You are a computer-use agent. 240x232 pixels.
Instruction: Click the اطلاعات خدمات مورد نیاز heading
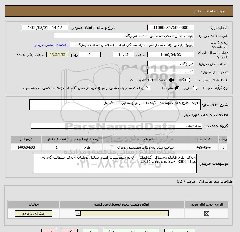click(x=206, y=115)
